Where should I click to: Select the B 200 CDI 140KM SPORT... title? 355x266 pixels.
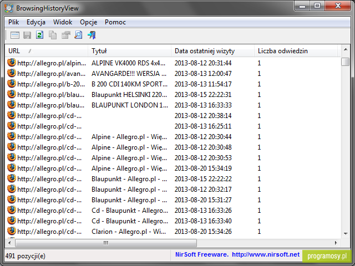click(129, 84)
